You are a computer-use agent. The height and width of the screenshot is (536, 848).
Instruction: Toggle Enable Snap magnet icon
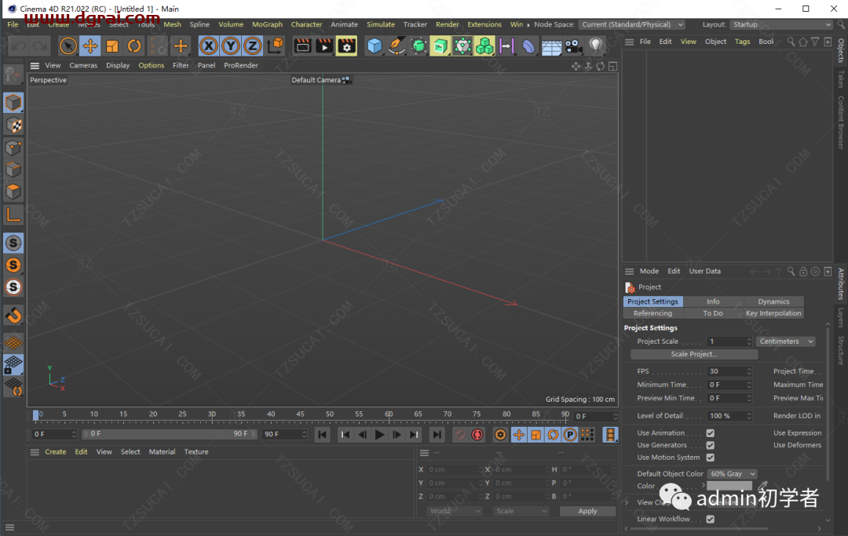(13, 315)
